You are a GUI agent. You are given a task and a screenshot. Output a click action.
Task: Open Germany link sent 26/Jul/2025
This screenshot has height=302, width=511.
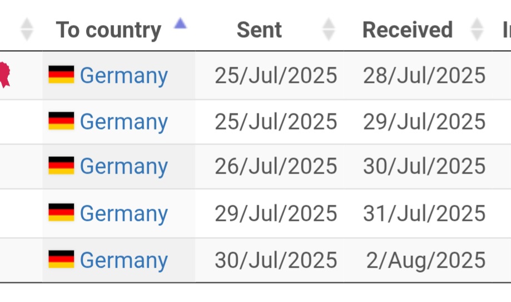click(124, 167)
